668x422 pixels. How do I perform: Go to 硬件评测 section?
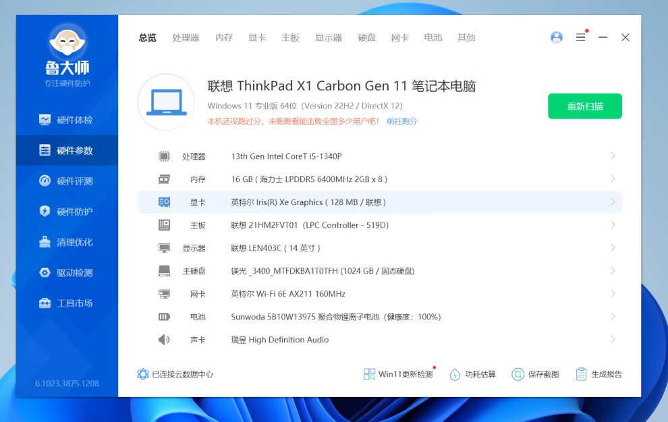click(67, 181)
